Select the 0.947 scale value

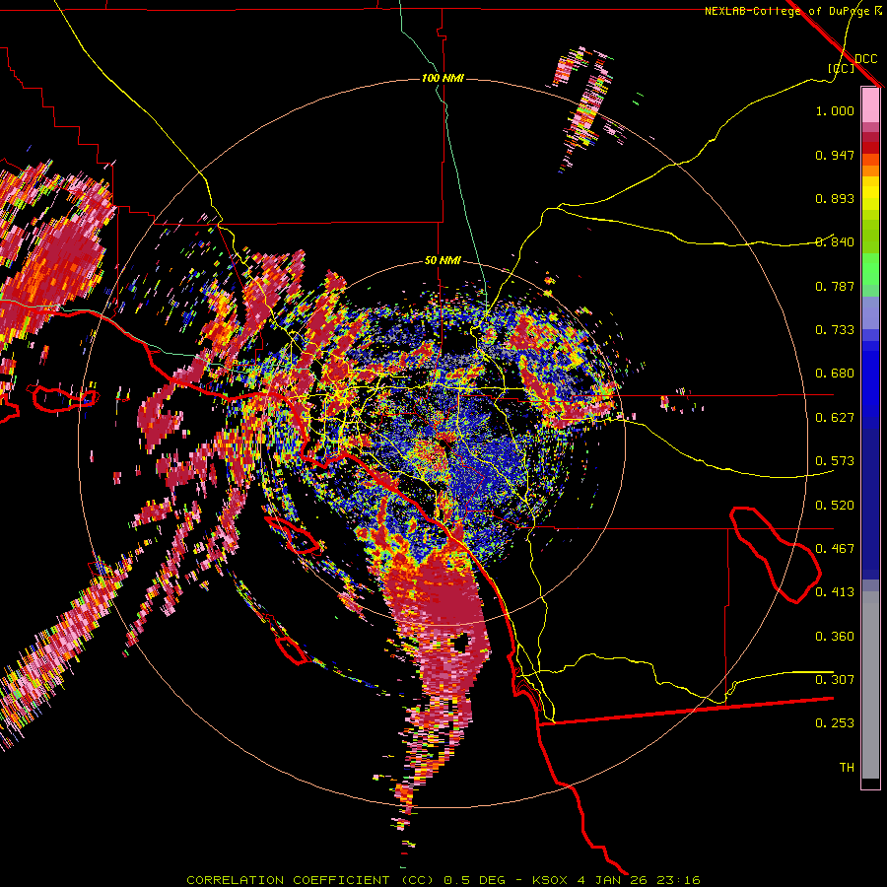[x=835, y=155]
